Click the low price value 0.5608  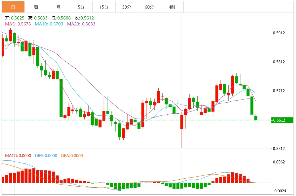pos(64,18)
